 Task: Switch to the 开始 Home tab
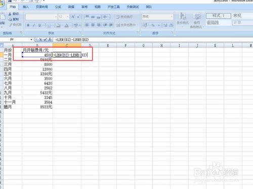coord(13,7)
